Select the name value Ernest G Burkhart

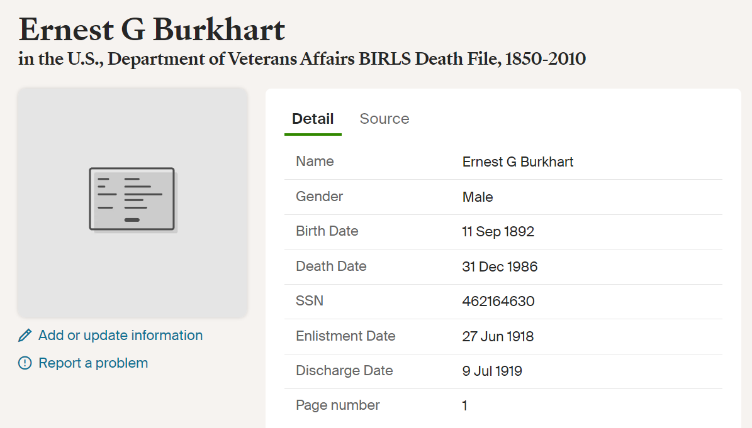point(517,162)
